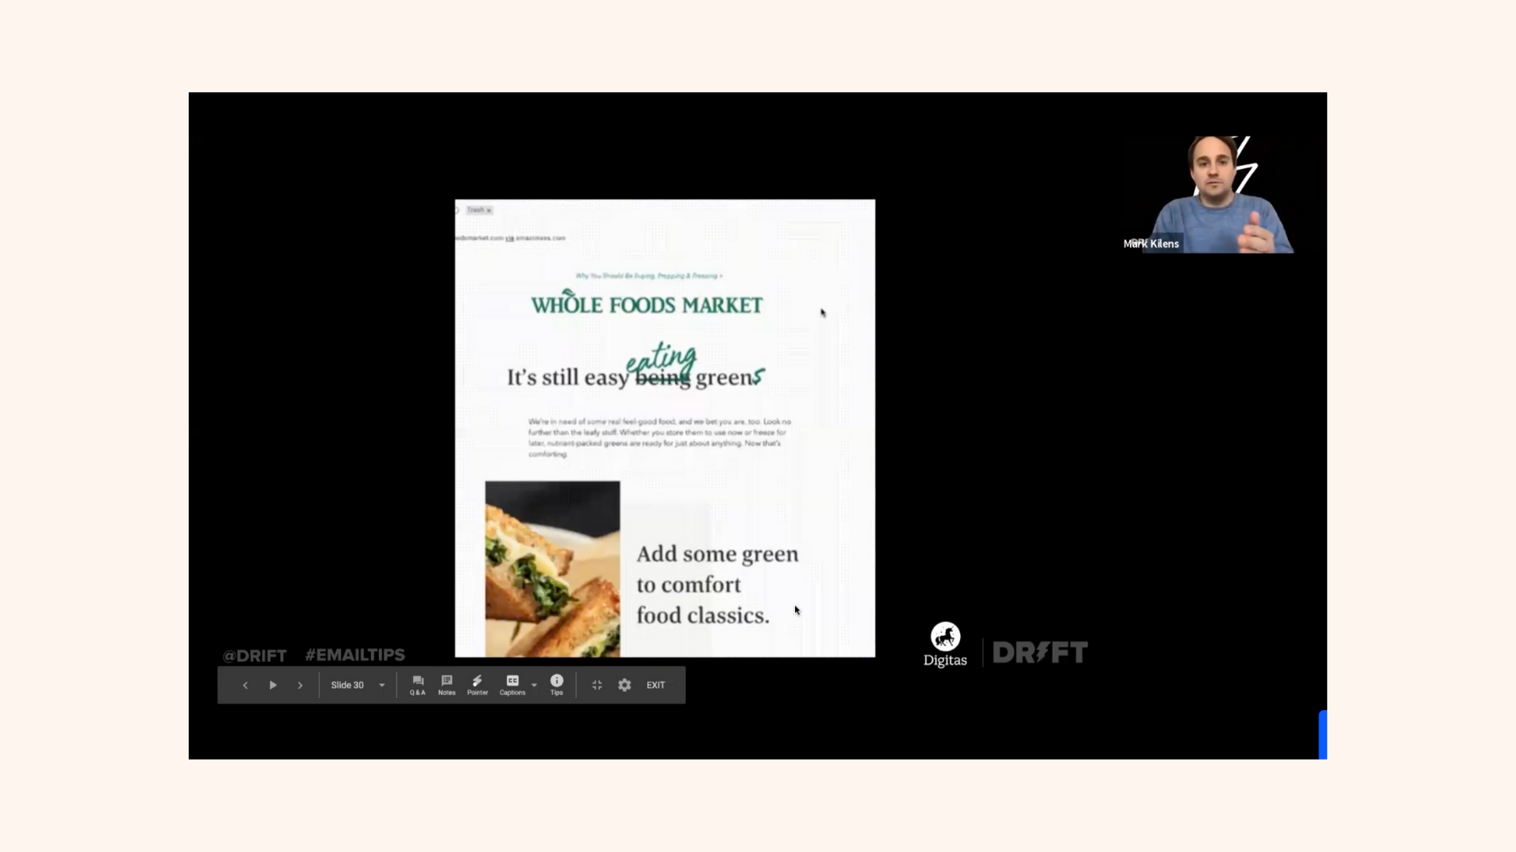The width and height of the screenshot is (1516, 852).
Task: Click the 'Add some green to comfort food classics' heading
Action: 718,585
